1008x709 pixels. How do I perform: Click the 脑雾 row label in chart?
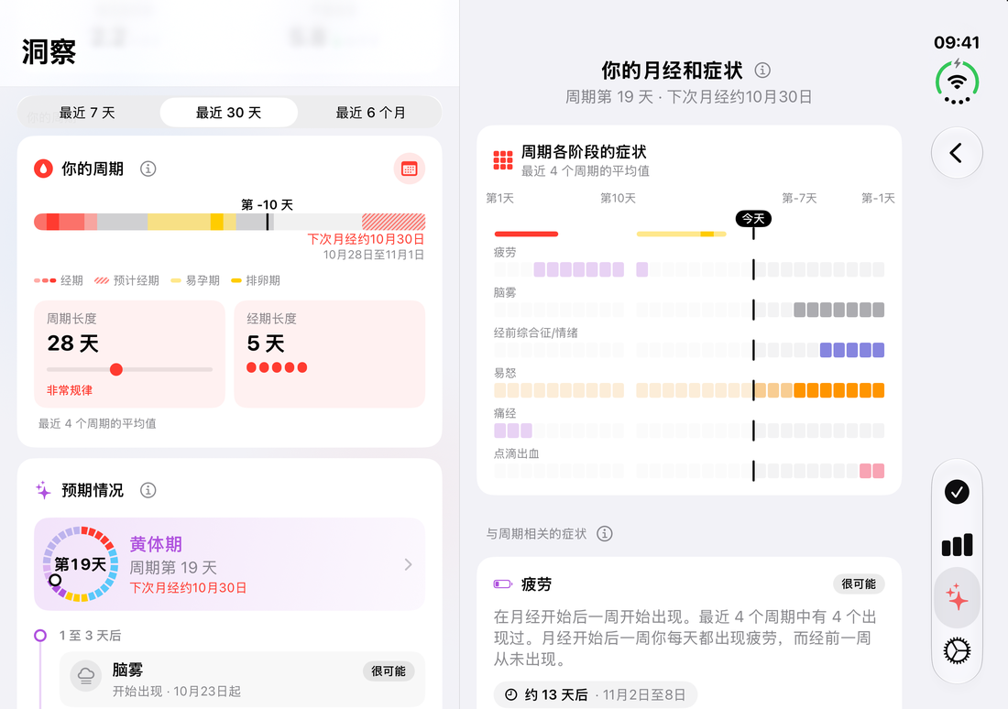[505, 292]
